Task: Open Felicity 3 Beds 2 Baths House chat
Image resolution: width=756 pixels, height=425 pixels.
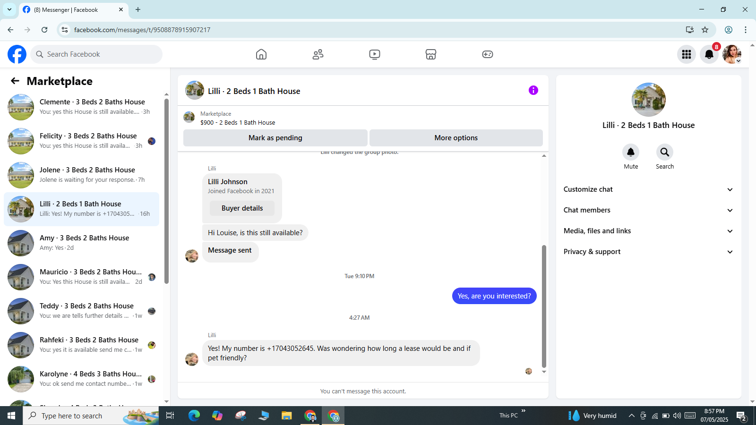Action: pyautogui.click(x=81, y=141)
